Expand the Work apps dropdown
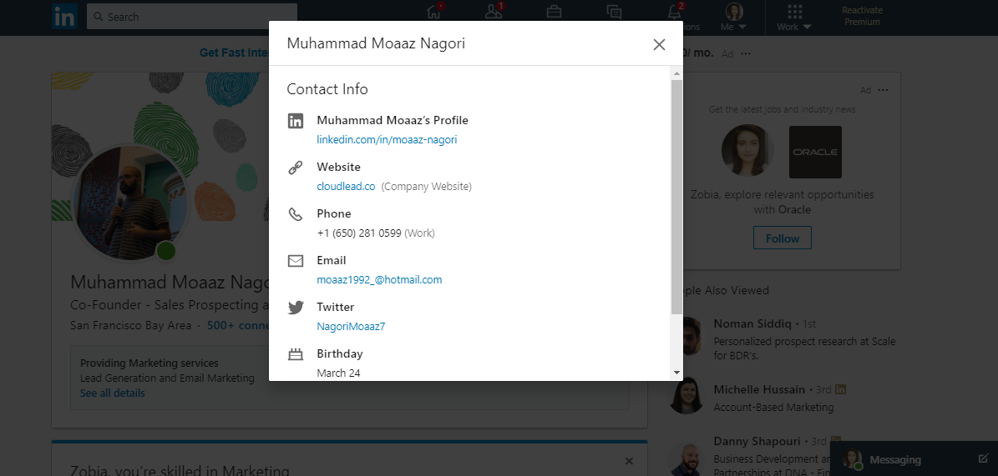 (793, 18)
